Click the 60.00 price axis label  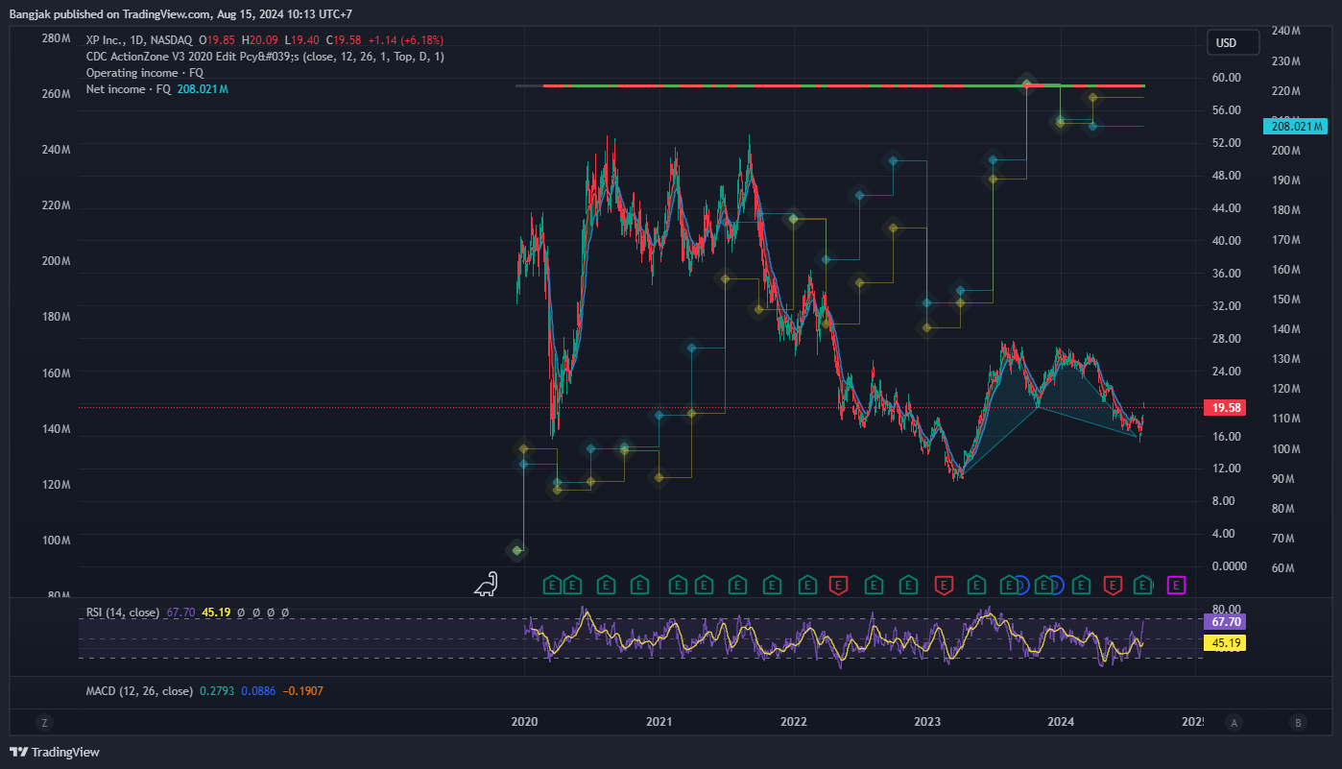[1227, 78]
